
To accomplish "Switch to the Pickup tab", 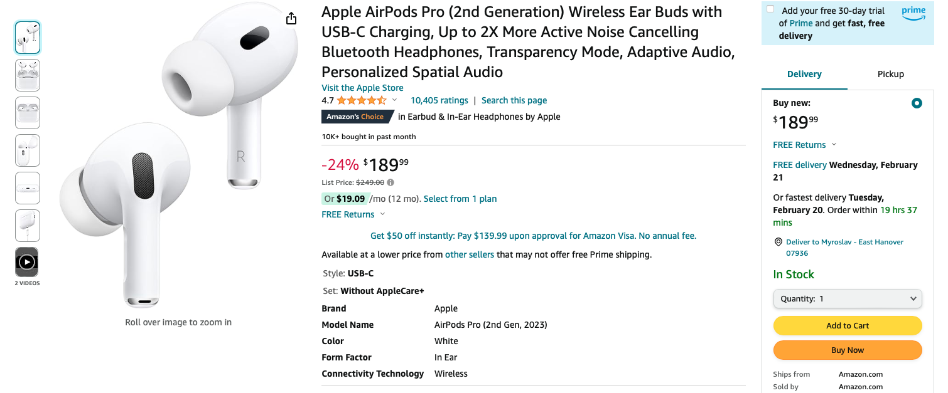I will coord(890,74).
